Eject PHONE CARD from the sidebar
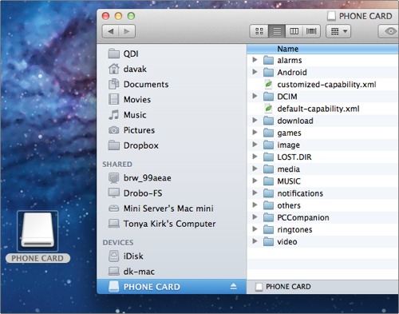 [x=233, y=286]
